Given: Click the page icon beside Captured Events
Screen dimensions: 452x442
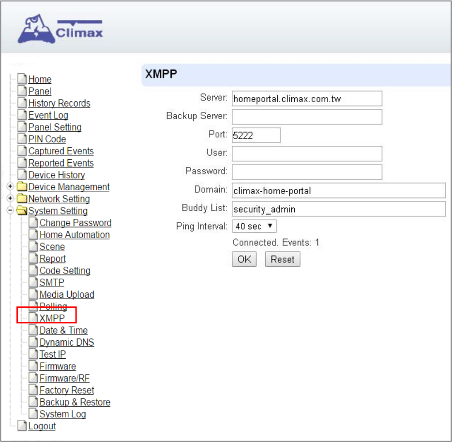Looking at the screenshot, I should click(22, 151).
